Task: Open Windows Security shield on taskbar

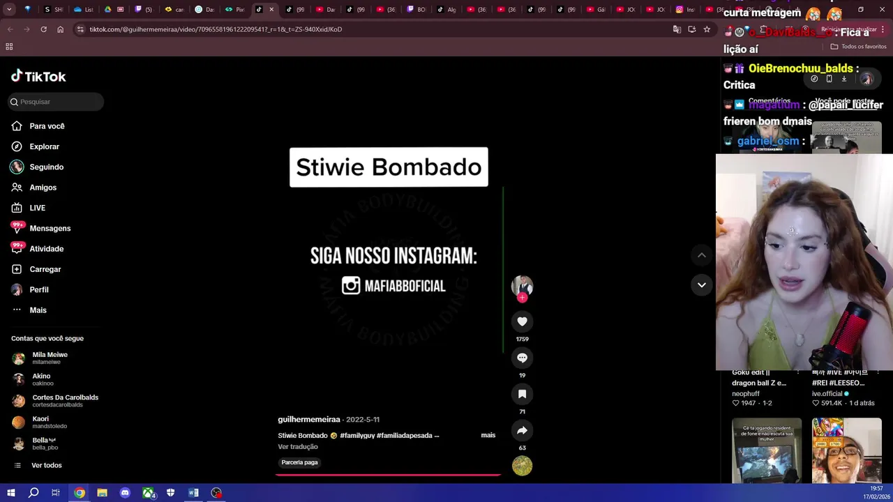Action: (x=170, y=493)
